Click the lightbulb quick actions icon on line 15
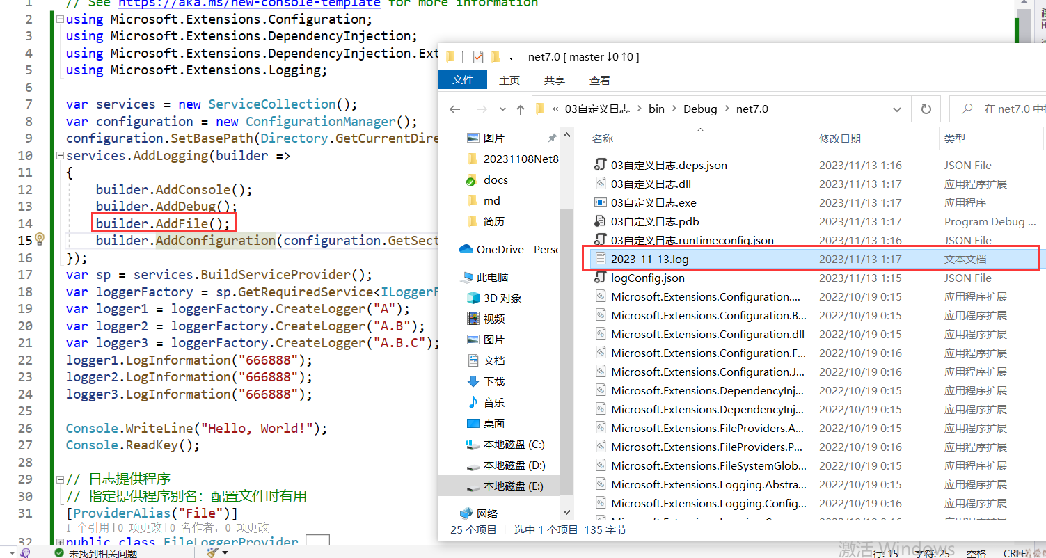Screen dimensions: 1046x558 [40, 239]
